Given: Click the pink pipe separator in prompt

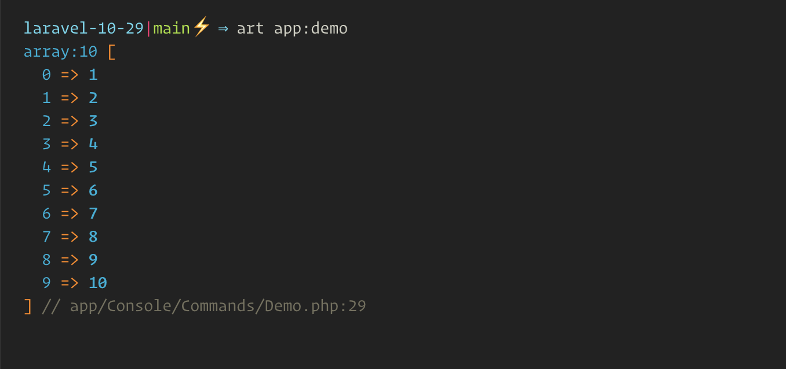Looking at the screenshot, I should pos(149,28).
